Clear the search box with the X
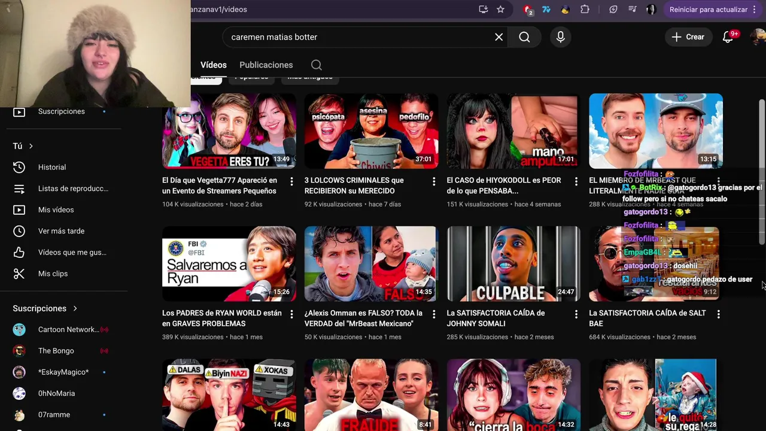Image resolution: width=766 pixels, height=431 pixels. click(x=498, y=37)
